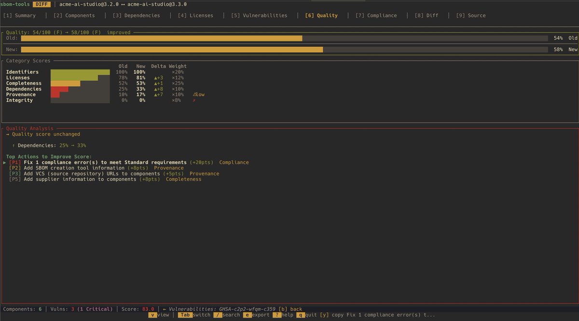
Task: Select the Integrity category row
Action: (101, 100)
